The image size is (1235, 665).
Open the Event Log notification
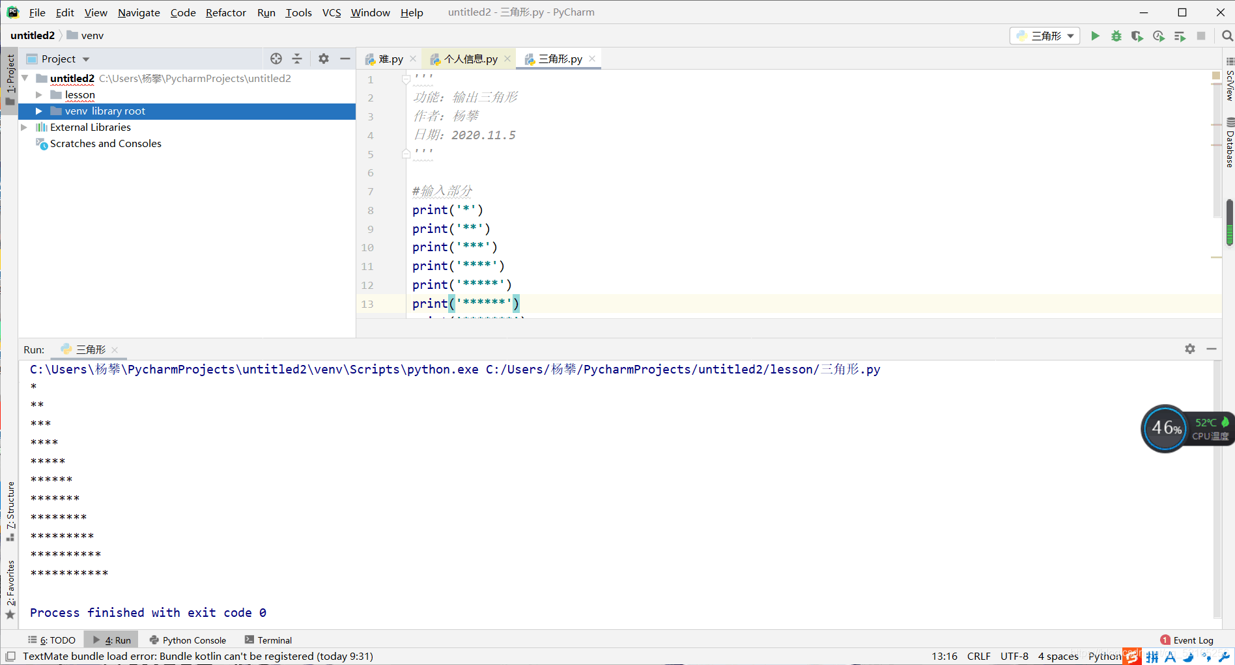1187,640
